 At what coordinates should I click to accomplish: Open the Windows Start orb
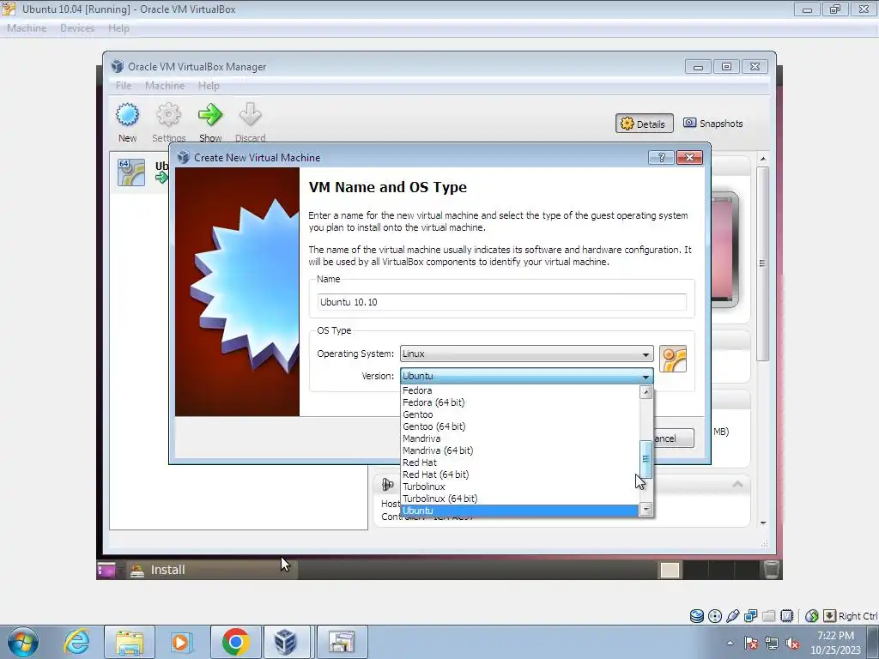coord(23,642)
